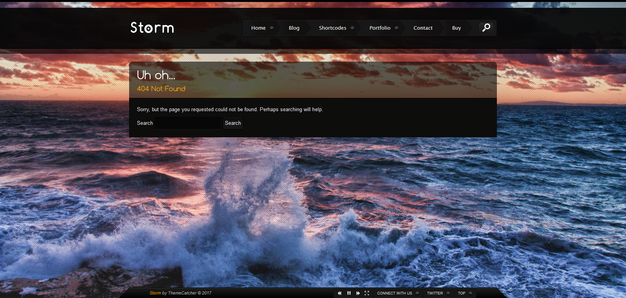Image resolution: width=626 pixels, height=298 pixels.
Task: Open the Portfolio menu item
Action: (x=380, y=28)
